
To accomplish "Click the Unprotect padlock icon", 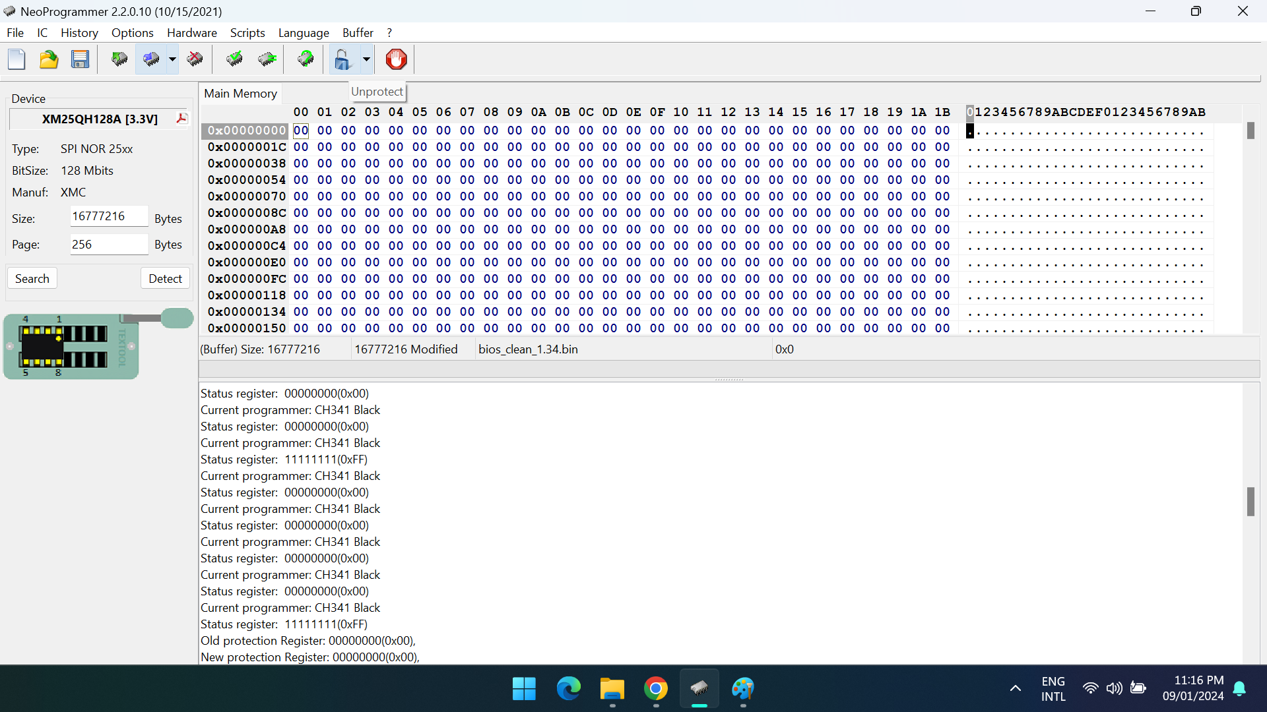I will [342, 59].
